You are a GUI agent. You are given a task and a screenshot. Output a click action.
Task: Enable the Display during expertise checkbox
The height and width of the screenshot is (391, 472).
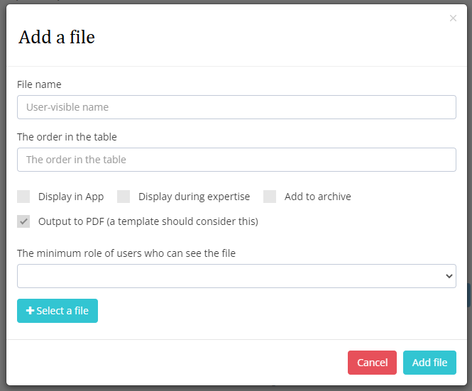coord(124,197)
